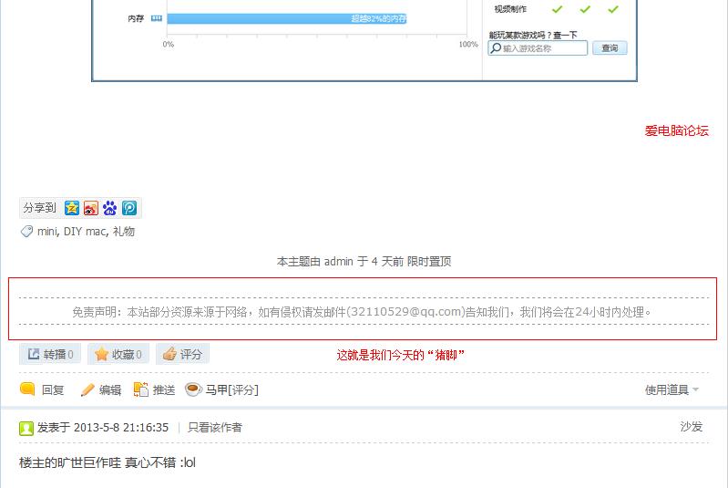
Task: Click the magnifier icon in game search
Action: [496, 47]
